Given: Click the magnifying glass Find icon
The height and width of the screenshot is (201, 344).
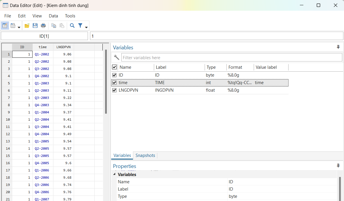Looking at the screenshot, I should click(x=72, y=26).
